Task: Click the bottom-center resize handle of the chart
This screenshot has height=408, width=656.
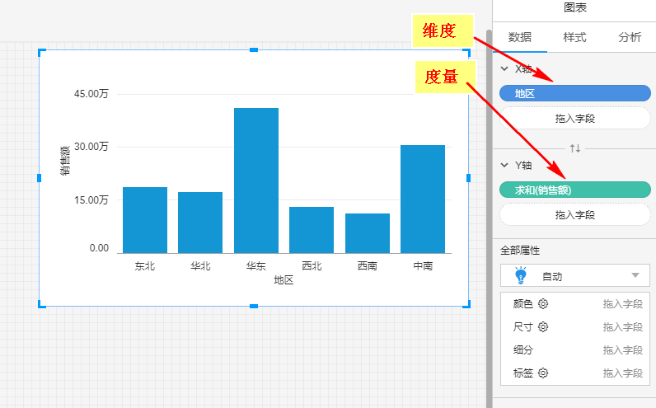Action: [254, 306]
